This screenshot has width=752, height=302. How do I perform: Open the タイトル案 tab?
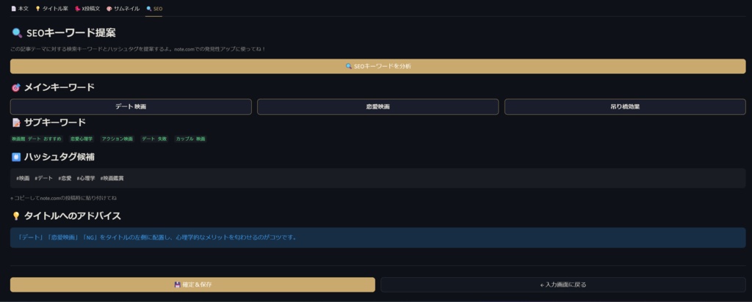(x=52, y=9)
